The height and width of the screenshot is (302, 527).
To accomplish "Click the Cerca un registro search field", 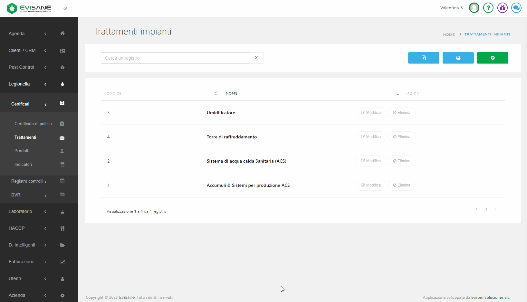I will point(175,58).
